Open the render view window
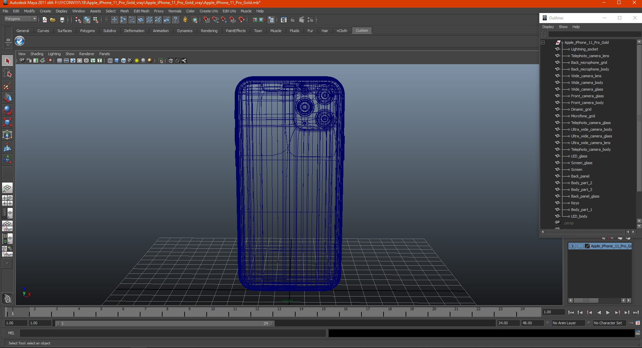Viewport: 642px width, 348px height. [x=284, y=20]
